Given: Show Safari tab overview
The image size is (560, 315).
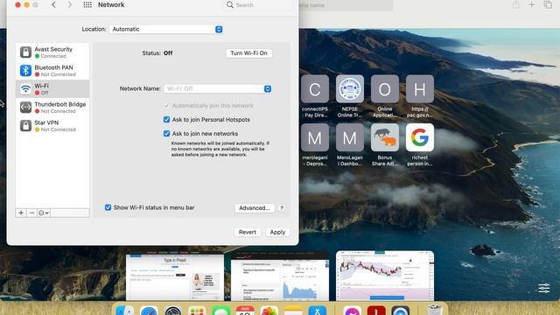Looking at the screenshot, I should [x=548, y=4].
